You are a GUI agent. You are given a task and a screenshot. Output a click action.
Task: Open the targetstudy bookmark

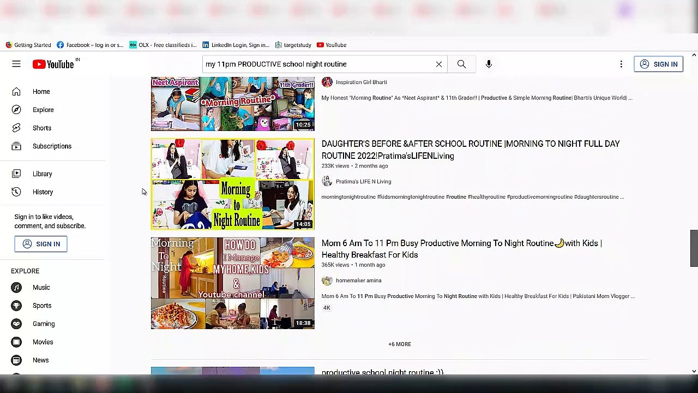pyautogui.click(x=293, y=45)
